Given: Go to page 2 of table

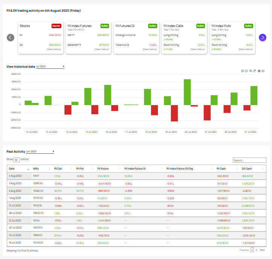Looking at the screenshot, I should click(x=256, y=250).
